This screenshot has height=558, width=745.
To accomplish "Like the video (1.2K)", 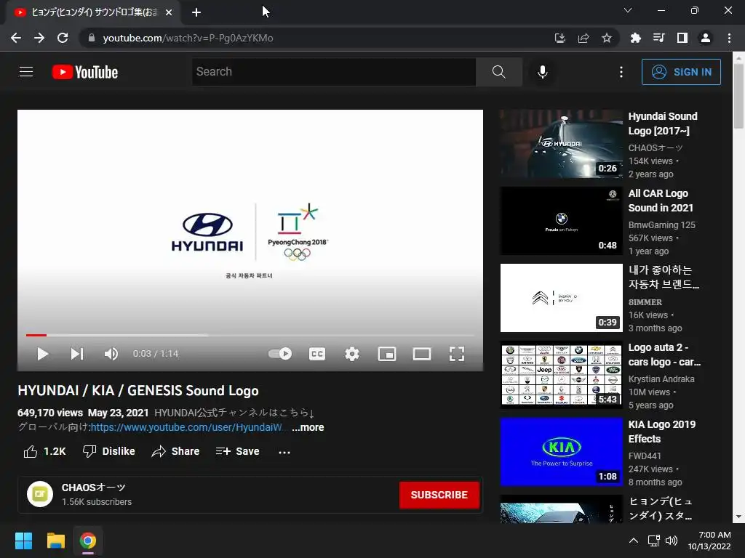I will pyautogui.click(x=44, y=451).
